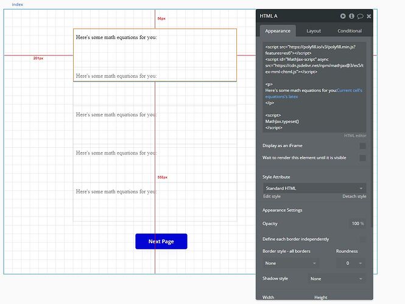The image size is (405, 304).
Task: Open the Border style None dropdown
Action: coord(291,263)
